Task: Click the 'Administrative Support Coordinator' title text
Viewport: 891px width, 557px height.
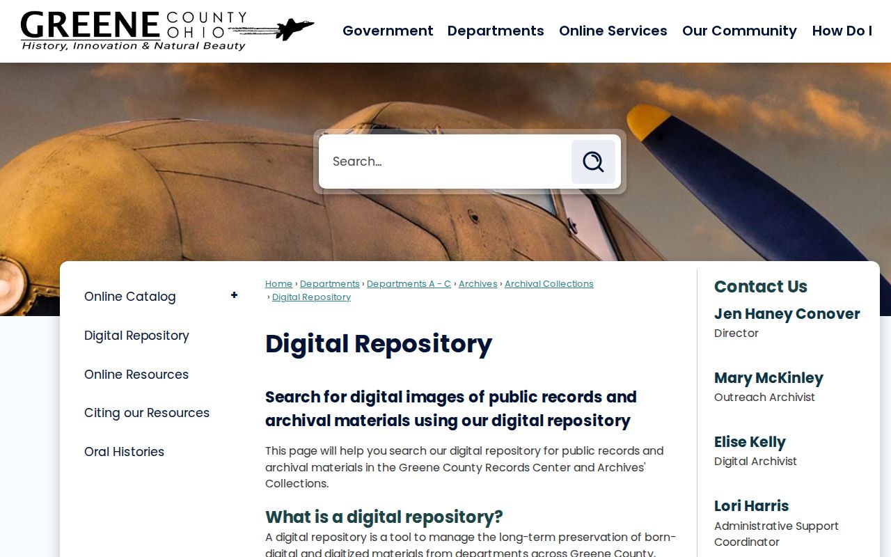Action: [776, 534]
